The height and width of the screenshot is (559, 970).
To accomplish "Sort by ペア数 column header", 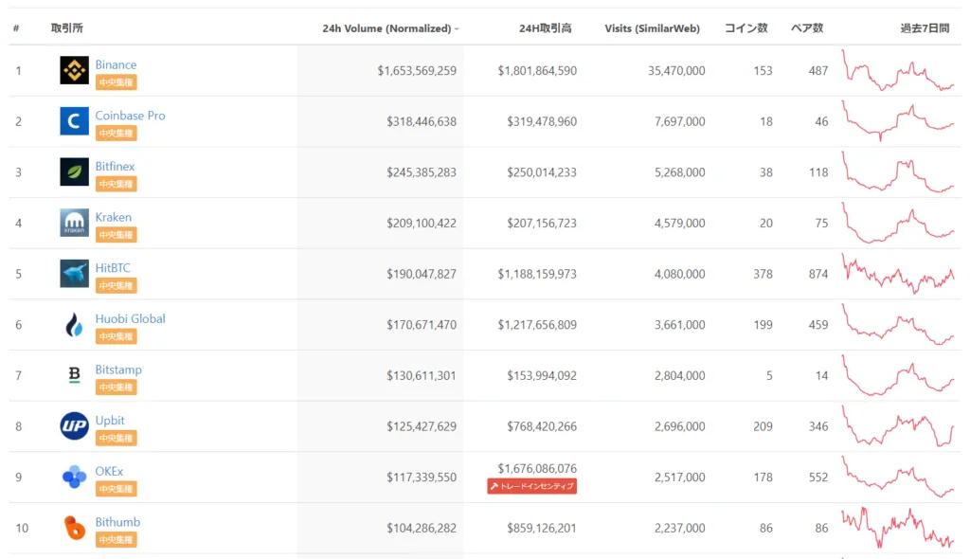I will 807,27.
